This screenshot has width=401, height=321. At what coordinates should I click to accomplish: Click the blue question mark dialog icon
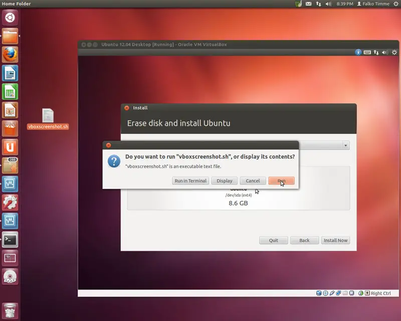tap(114, 161)
